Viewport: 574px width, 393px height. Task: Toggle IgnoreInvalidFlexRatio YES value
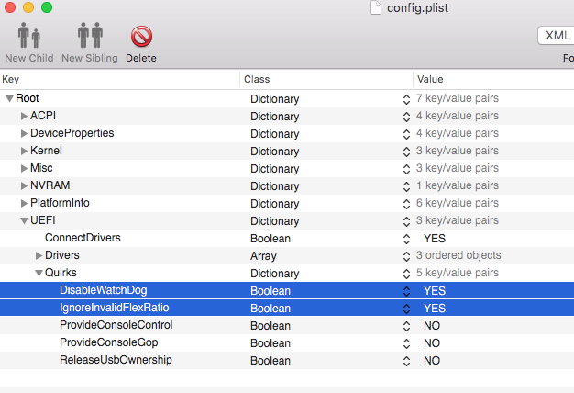(x=435, y=309)
